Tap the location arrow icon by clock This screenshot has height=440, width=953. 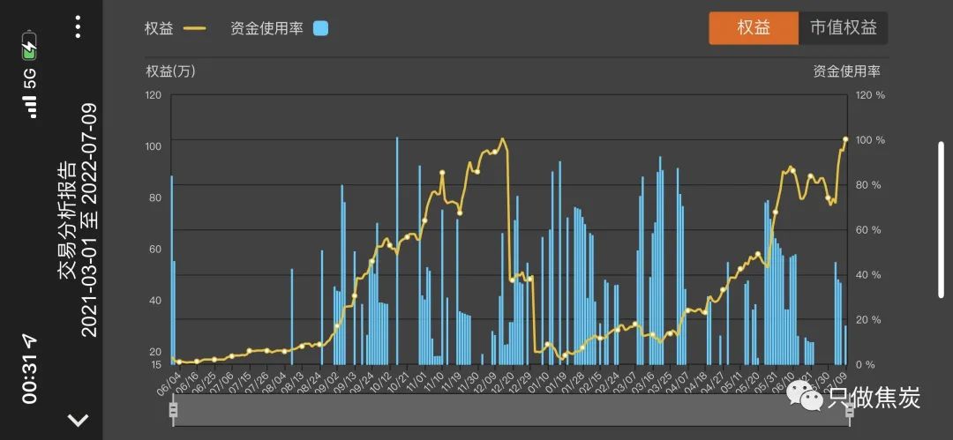pyautogui.click(x=30, y=340)
